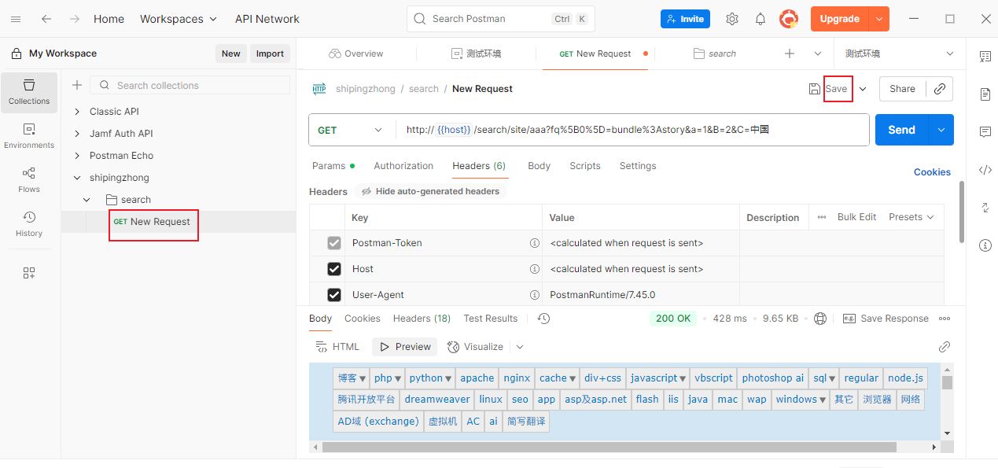The height and width of the screenshot is (468, 998).
Task: Open the Environments sidebar panel
Action: 29,136
